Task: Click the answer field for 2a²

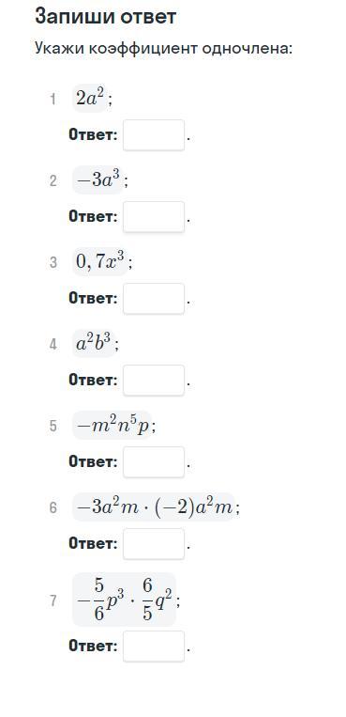Action: (x=154, y=135)
